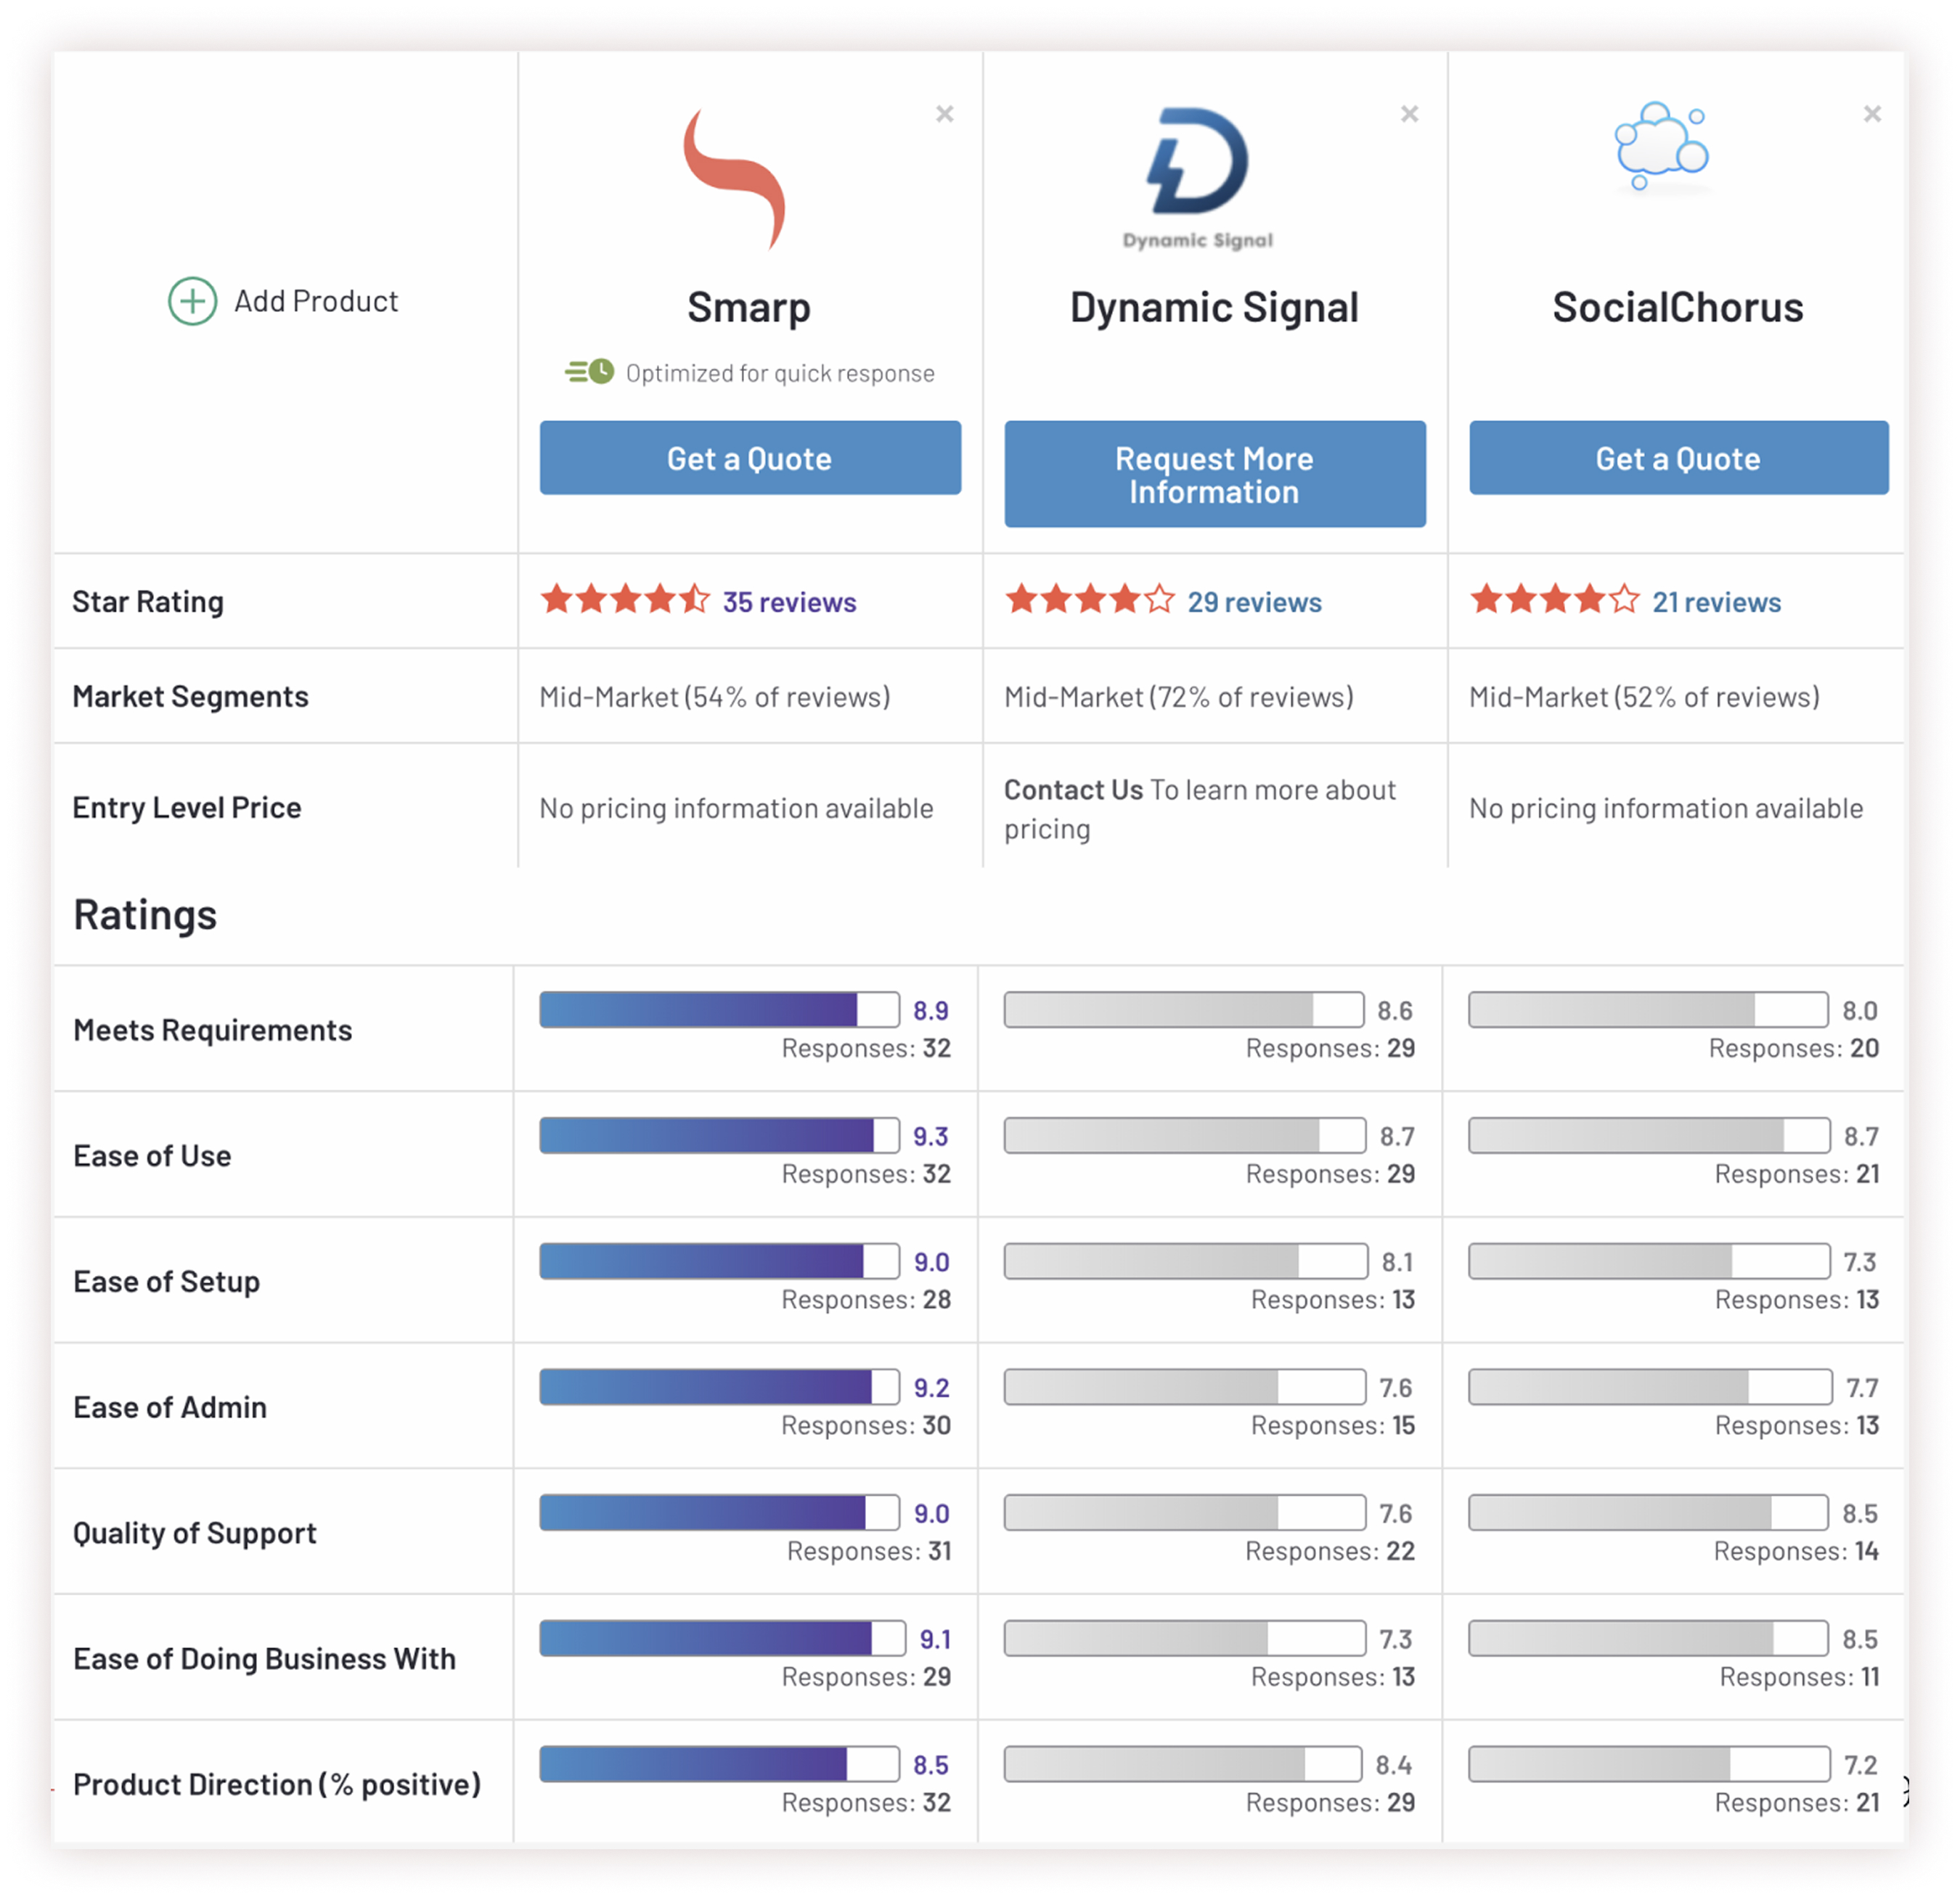1960x1900 pixels.
Task: Click the Ease of Doing Business With label
Action: pyautogui.click(x=265, y=1660)
